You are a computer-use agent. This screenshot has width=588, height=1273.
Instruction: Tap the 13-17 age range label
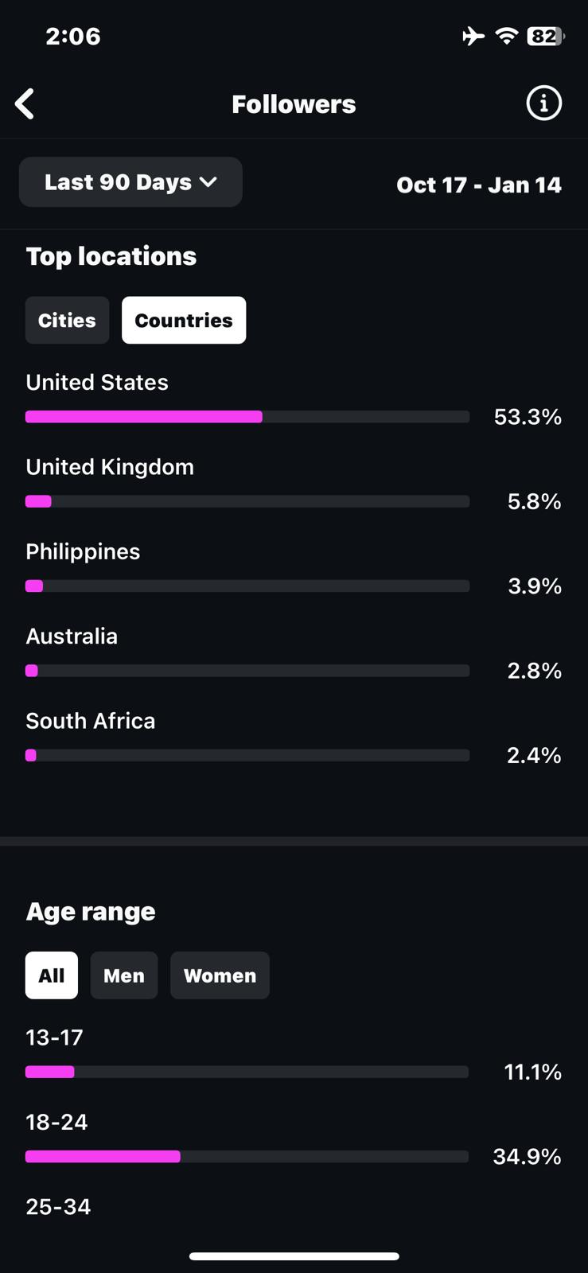tap(54, 1037)
